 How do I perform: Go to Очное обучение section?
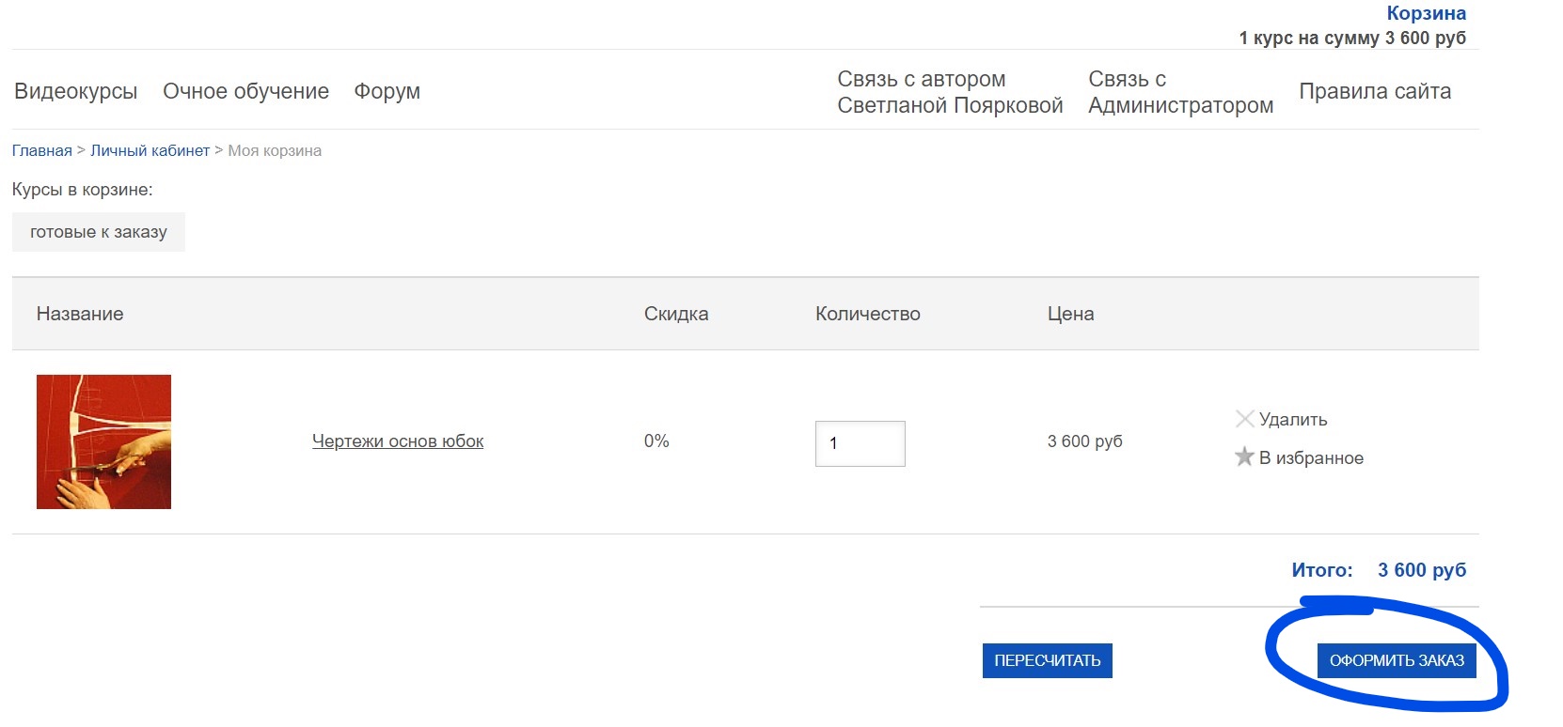pos(245,91)
